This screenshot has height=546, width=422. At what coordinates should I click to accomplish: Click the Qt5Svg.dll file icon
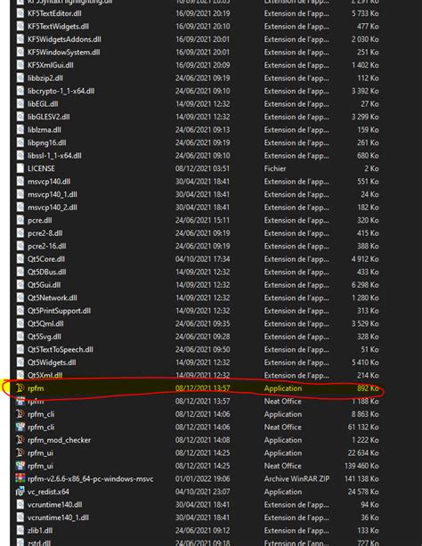tap(20, 337)
